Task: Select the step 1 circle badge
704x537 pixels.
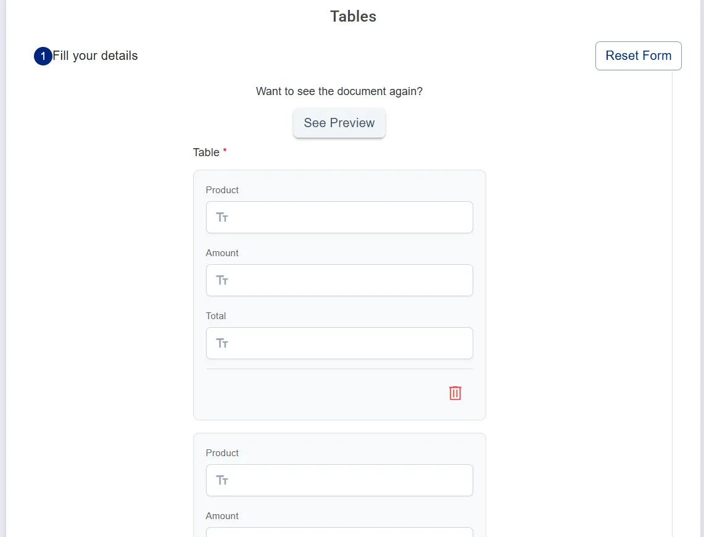Action: click(x=43, y=56)
